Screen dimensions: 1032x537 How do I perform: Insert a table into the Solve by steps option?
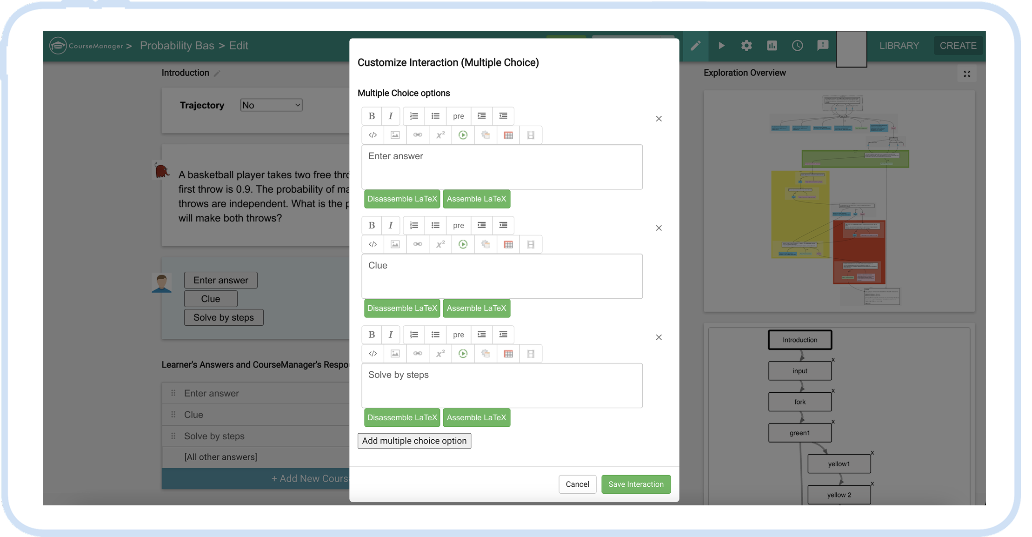click(507, 354)
